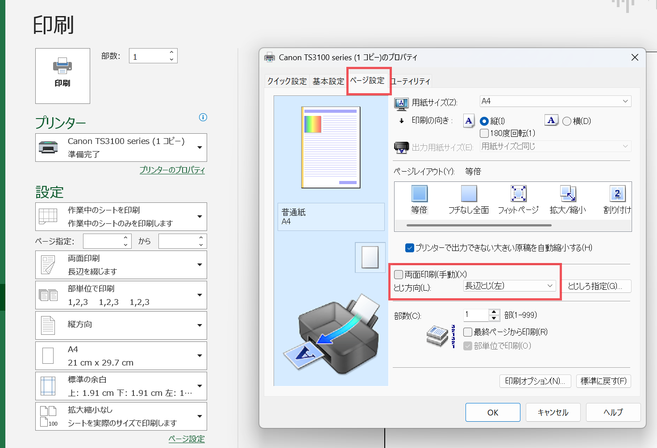This screenshot has width=657, height=448.
Task: Click the プリンターのプロパティ link
Action: point(172,170)
